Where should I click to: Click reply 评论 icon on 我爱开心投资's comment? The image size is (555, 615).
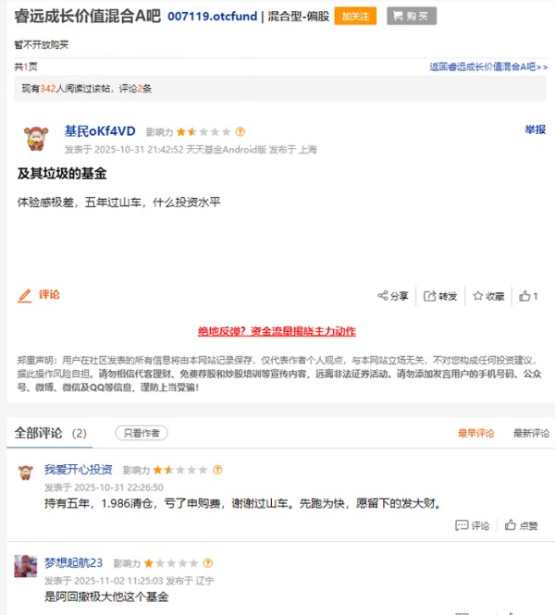point(472,525)
